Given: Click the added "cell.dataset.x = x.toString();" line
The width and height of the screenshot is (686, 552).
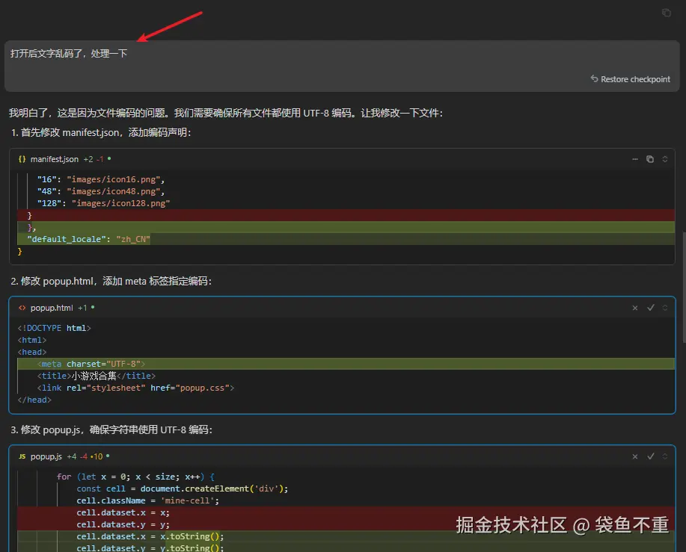Looking at the screenshot, I should pyautogui.click(x=346, y=536).
